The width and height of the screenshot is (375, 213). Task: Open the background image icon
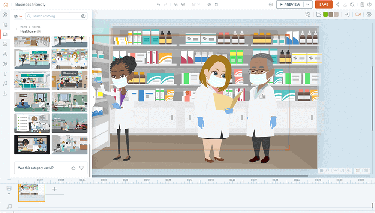click(x=319, y=15)
